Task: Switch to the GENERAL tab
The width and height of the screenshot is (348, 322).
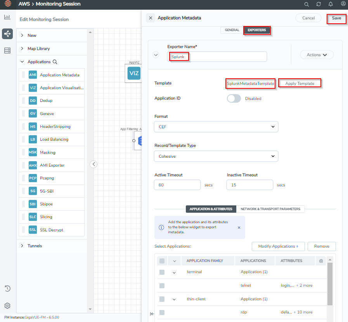Action: [x=232, y=30]
